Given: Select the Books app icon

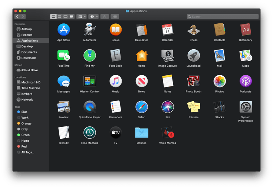Looking at the screenshot, I should [x=116, y=30].
